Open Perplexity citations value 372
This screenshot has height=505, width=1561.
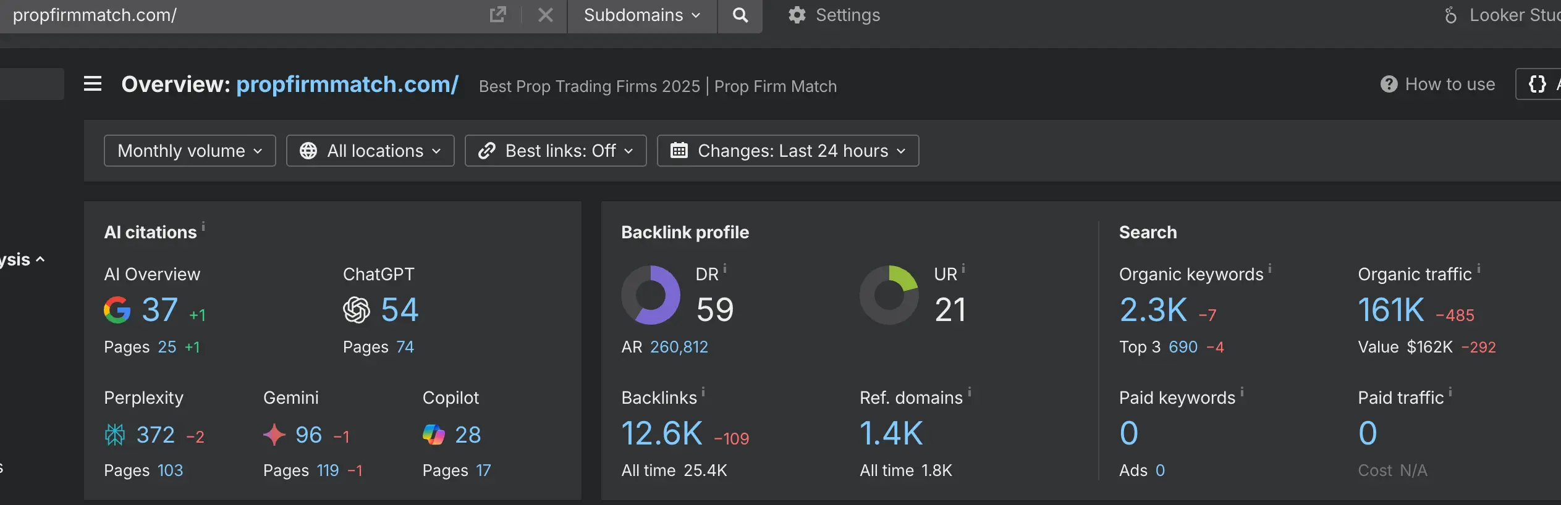coord(156,435)
